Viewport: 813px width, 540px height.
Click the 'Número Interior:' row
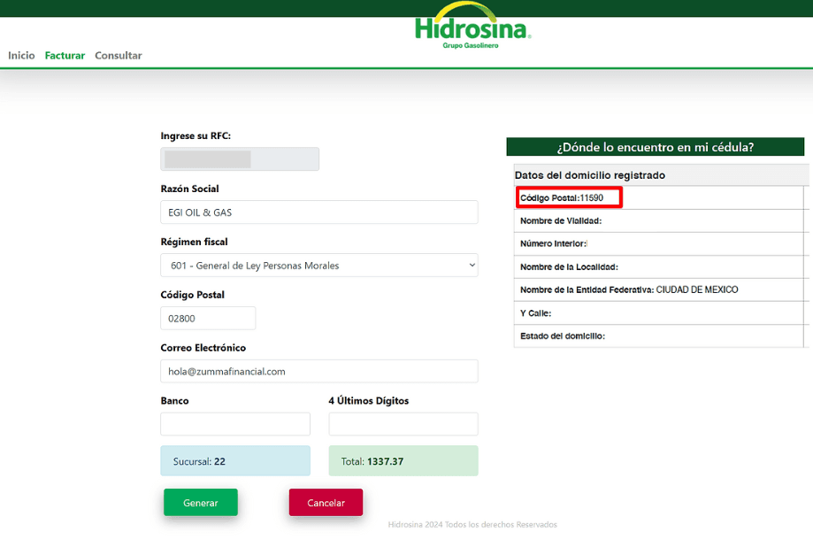tap(658, 243)
